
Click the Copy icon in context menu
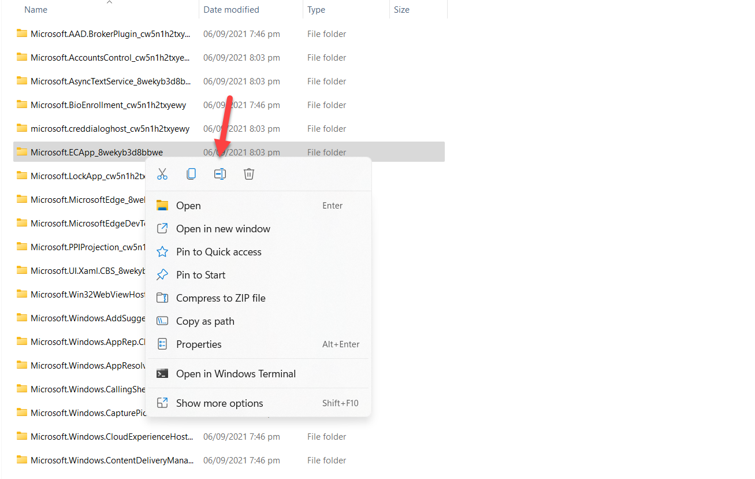click(x=191, y=174)
